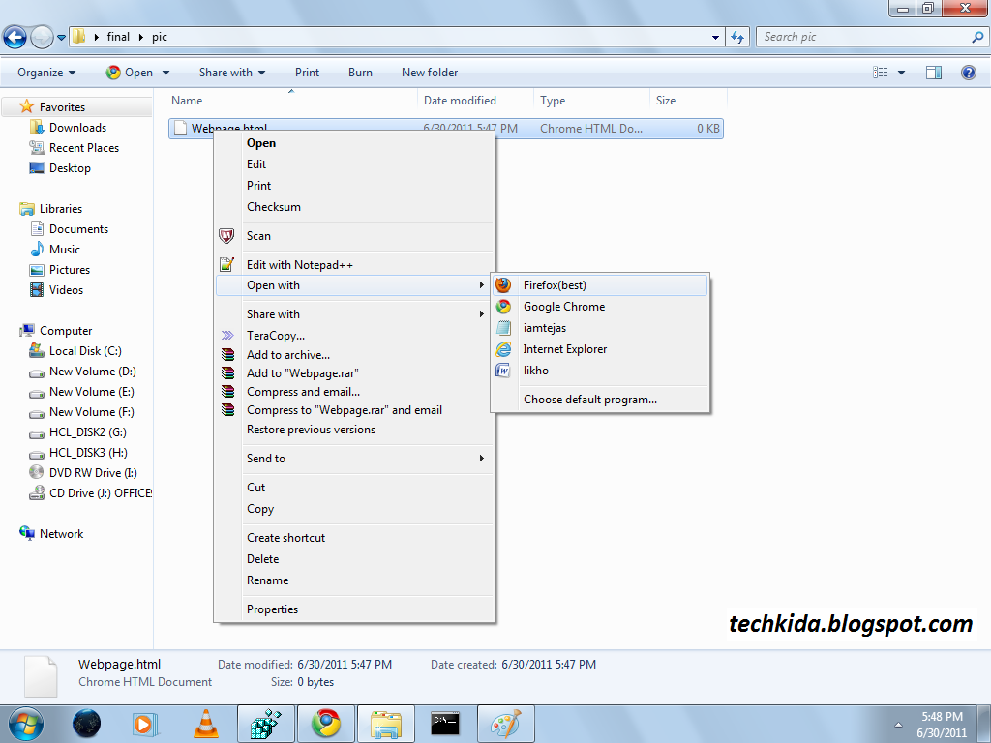Select Rename from the context menu

pyautogui.click(x=267, y=580)
